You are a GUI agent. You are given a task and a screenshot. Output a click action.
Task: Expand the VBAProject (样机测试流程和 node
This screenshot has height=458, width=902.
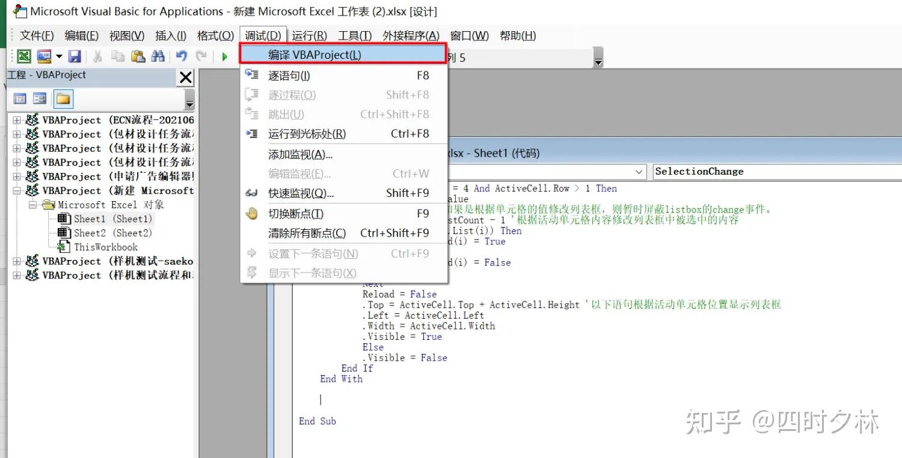click(x=17, y=276)
